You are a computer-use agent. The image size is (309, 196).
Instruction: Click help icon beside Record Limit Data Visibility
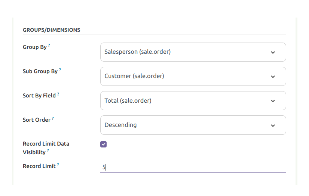(48, 151)
